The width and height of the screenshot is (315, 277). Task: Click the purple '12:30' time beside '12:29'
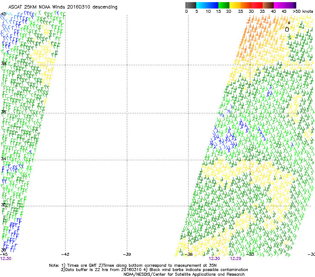coord(215,259)
